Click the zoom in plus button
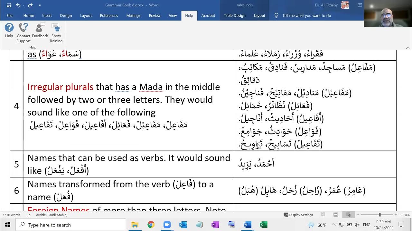412x231 pixels. point(396,215)
